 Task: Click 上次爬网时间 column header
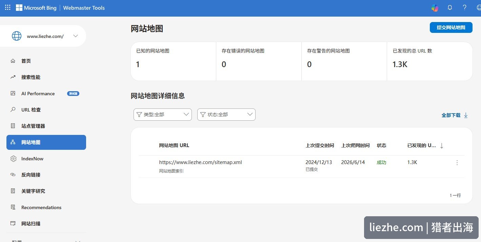click(x=355, y=145)
